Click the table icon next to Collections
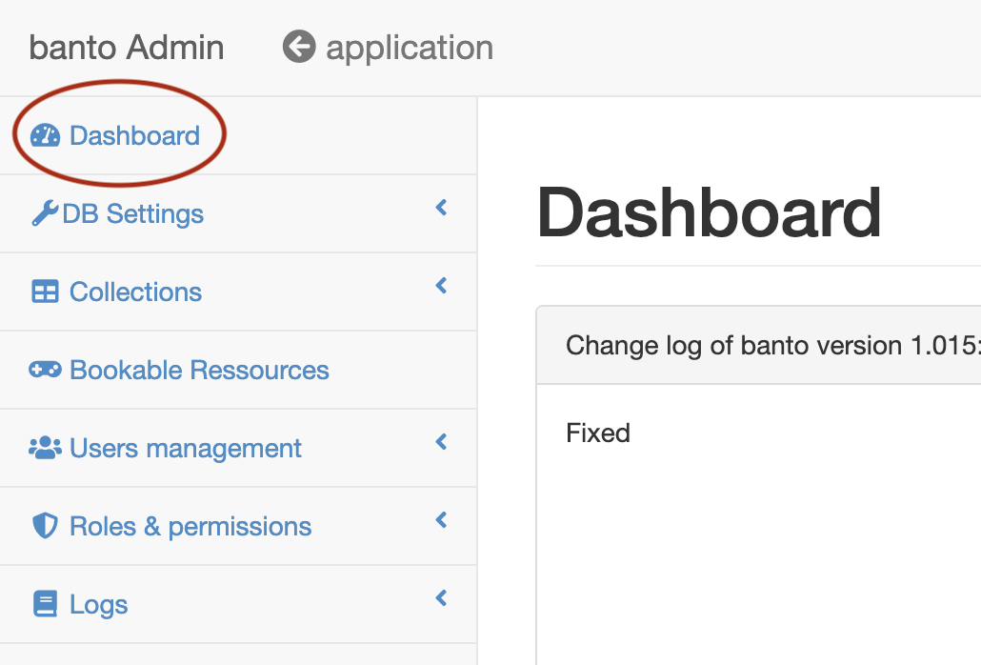 pyautogui.click(x=49, y=292)
